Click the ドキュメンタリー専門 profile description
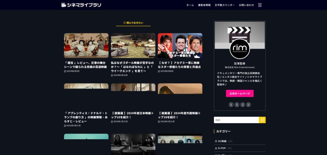The image size is (327, 155). [x=240, y=79]
